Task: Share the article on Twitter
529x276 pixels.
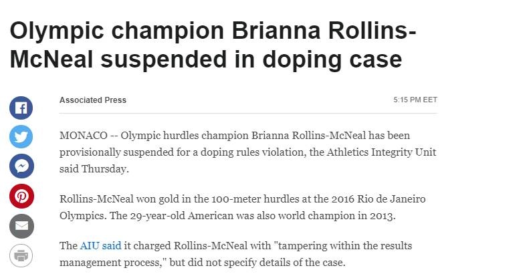Action: (x=21, y=136)
